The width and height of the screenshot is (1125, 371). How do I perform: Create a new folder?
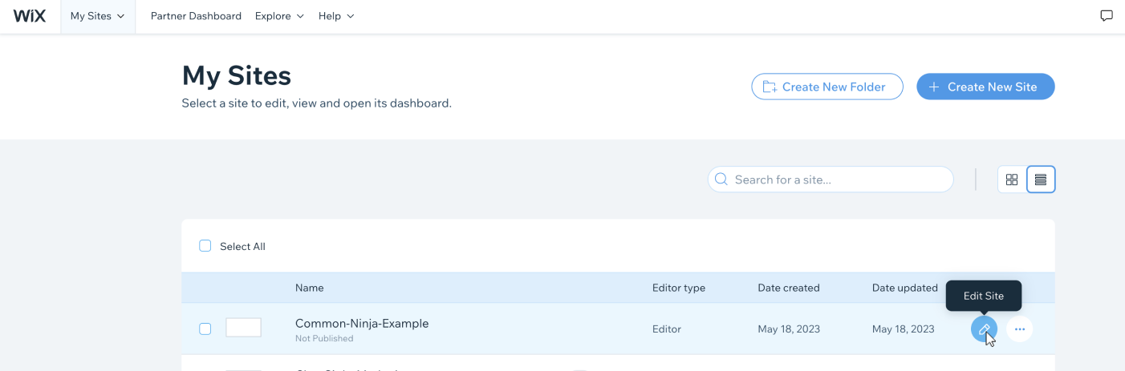(x=827, y=87)
